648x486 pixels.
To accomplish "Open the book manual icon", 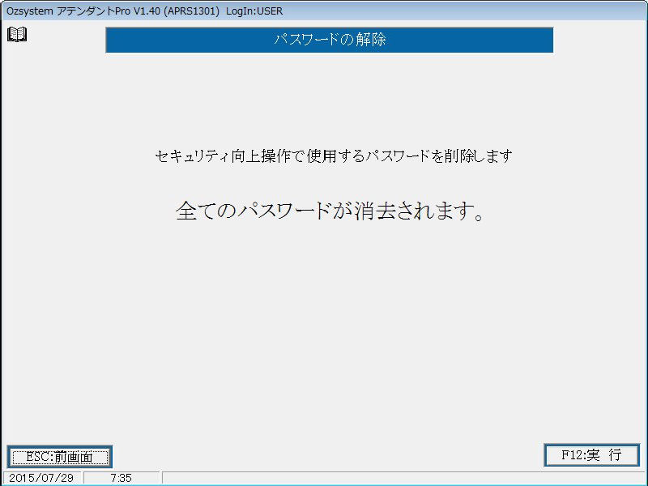I will [17, 34].
